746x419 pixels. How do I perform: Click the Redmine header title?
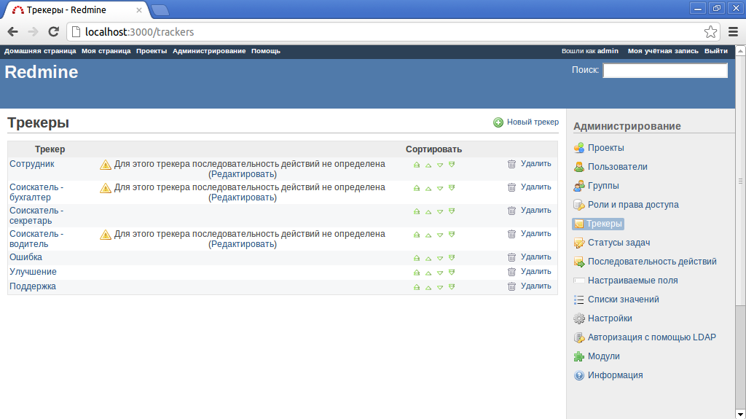point(42,72)
